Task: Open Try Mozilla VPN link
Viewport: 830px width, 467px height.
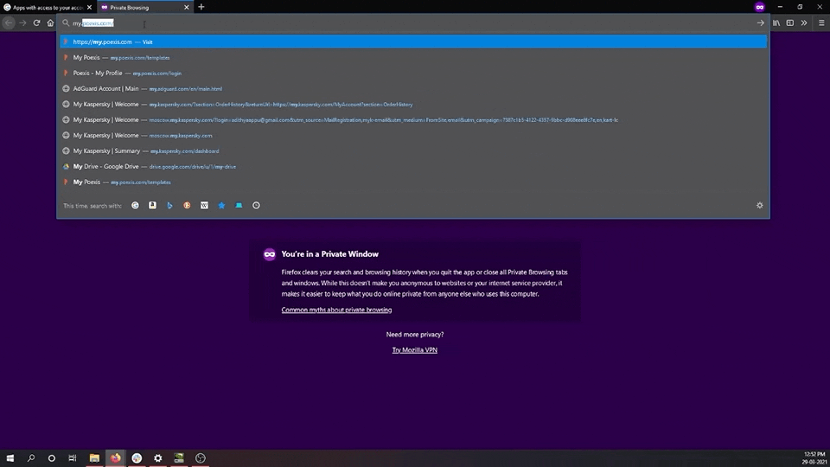Action: click(x=414, y=350)
